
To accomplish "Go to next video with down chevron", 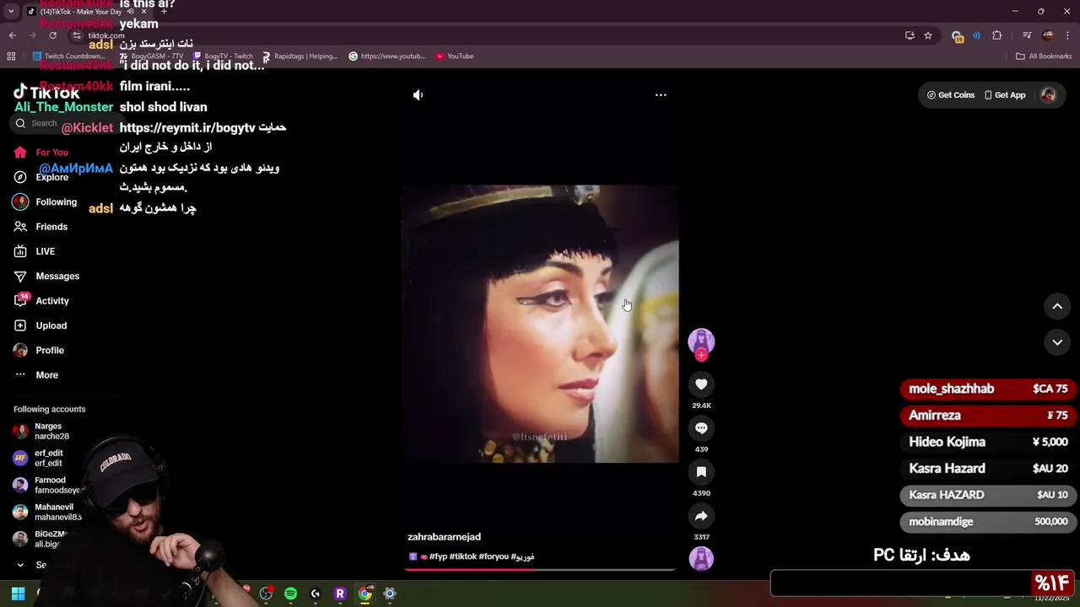I will [1057, 342].
